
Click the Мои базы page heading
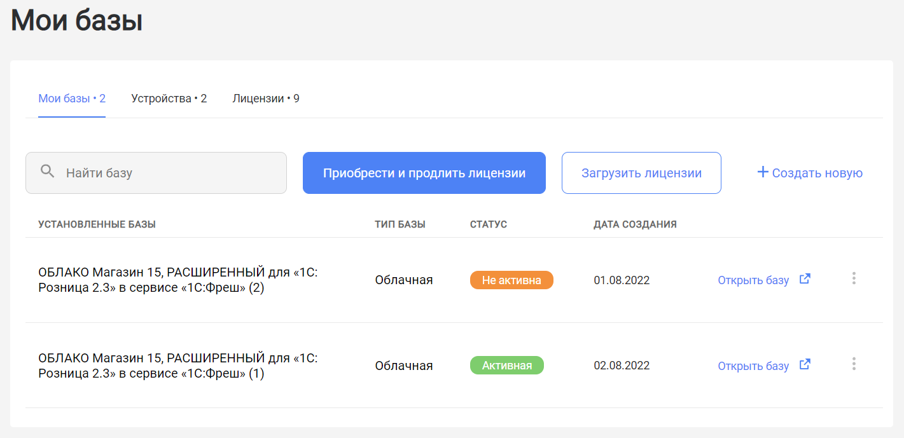coord(77,20)
